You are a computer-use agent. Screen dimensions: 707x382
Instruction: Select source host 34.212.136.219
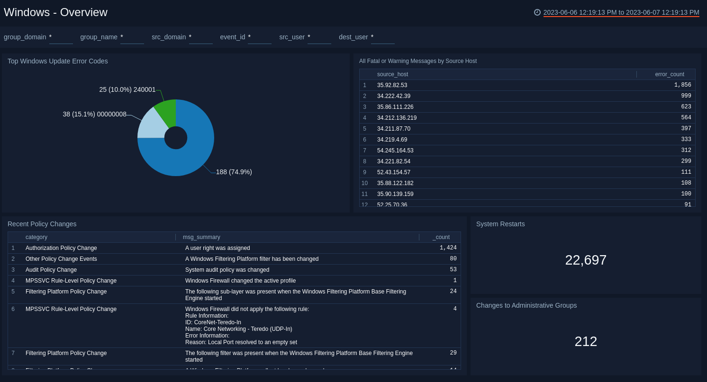(397, 118)
